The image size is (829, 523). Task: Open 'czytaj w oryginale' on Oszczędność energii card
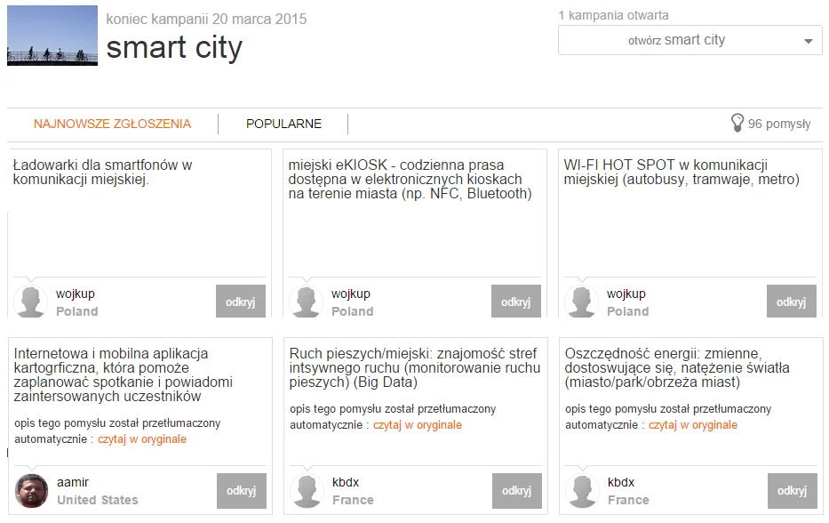tap(693, 424)
